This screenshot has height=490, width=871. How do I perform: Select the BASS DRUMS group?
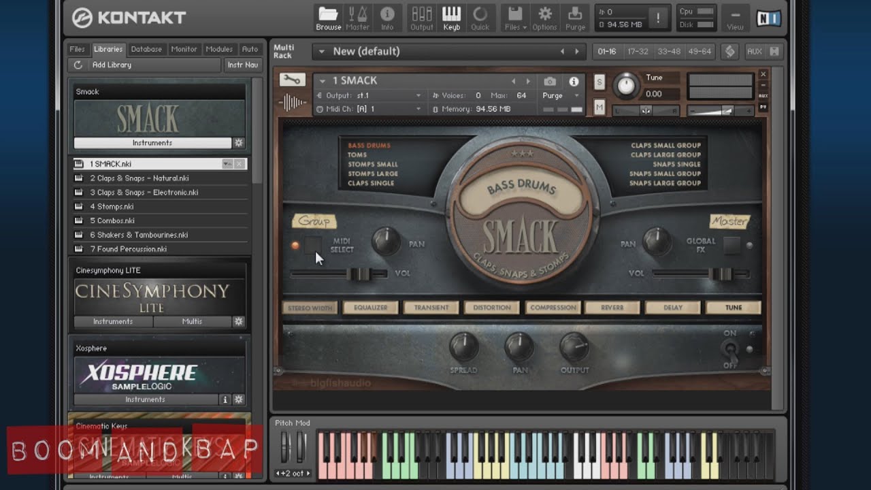[x=369, y=146]
